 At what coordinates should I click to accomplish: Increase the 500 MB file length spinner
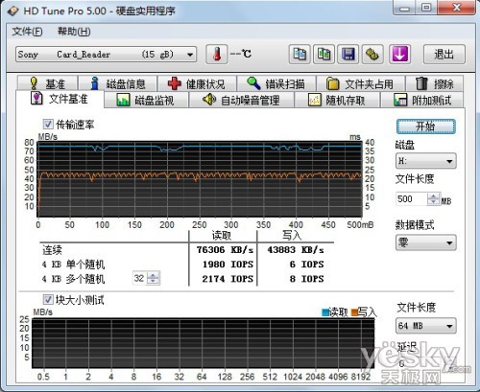[433, 196]
